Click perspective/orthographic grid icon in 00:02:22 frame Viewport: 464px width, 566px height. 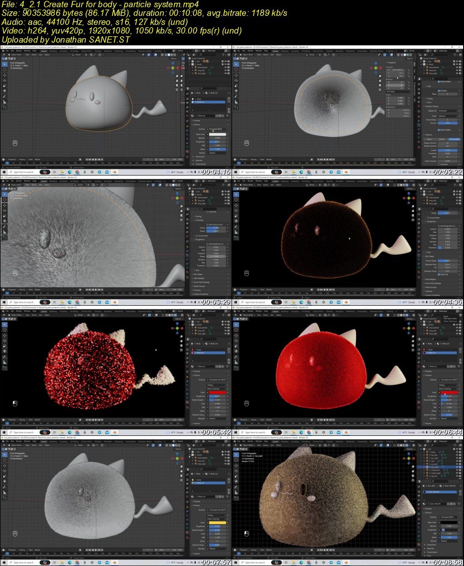(x=380, y=90)
